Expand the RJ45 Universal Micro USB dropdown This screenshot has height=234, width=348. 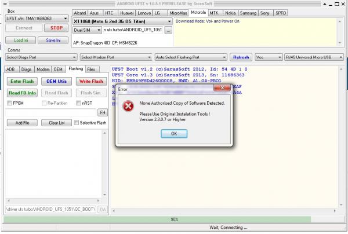pyautogui.click(x=314, y=57)
